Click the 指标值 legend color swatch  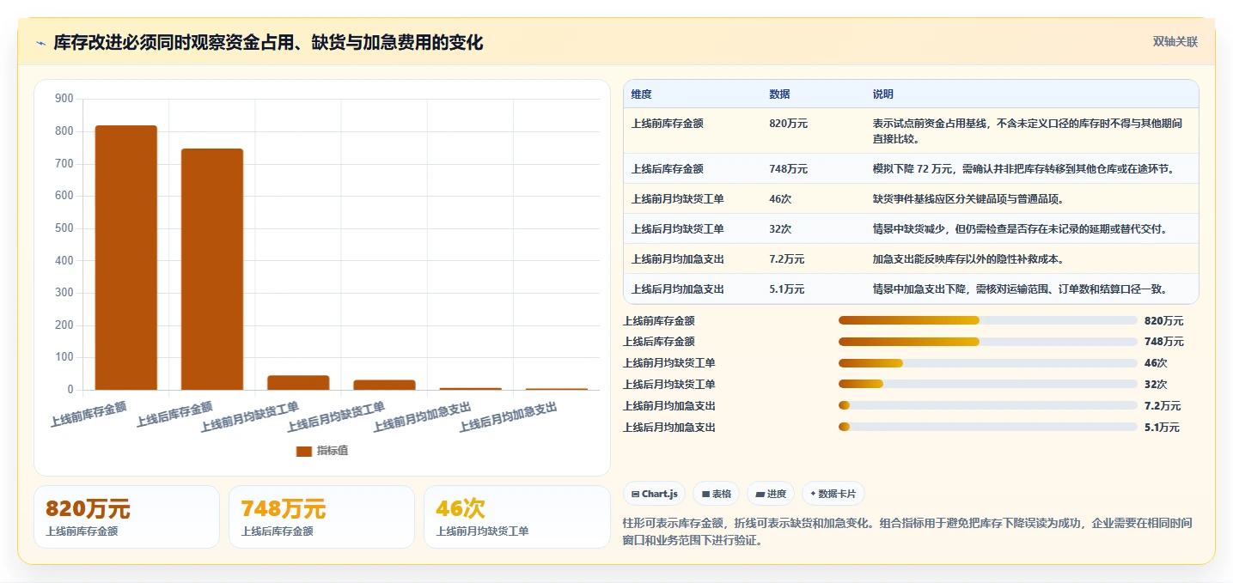tap(304, 451)
